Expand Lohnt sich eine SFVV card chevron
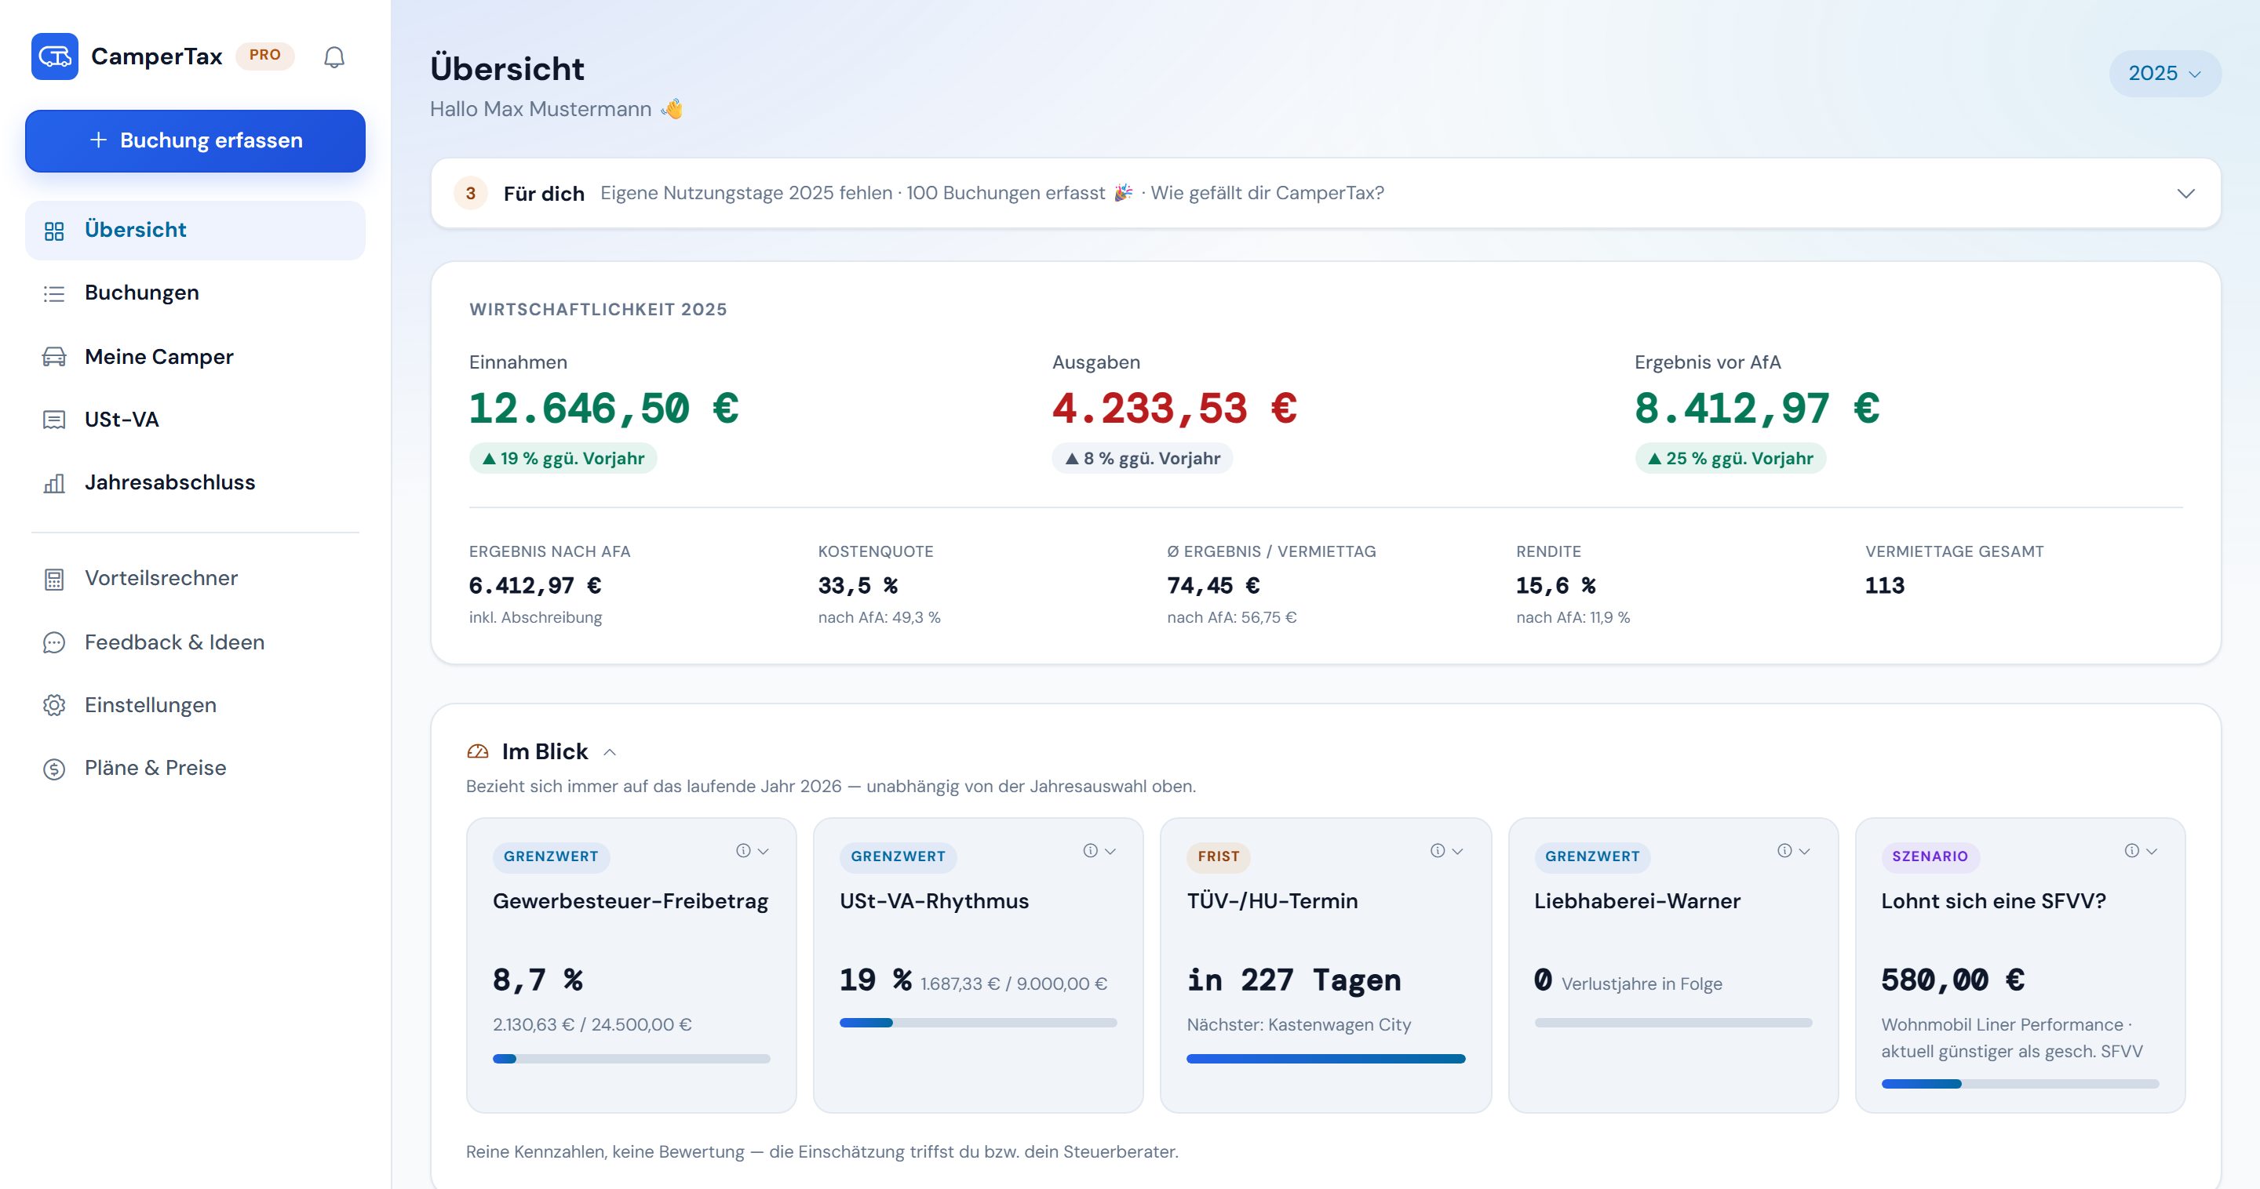Screen dimensions: 2260x1189 (x=2151, y=850)
